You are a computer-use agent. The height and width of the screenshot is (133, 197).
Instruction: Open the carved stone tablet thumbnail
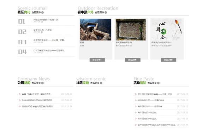click(131, 30)
